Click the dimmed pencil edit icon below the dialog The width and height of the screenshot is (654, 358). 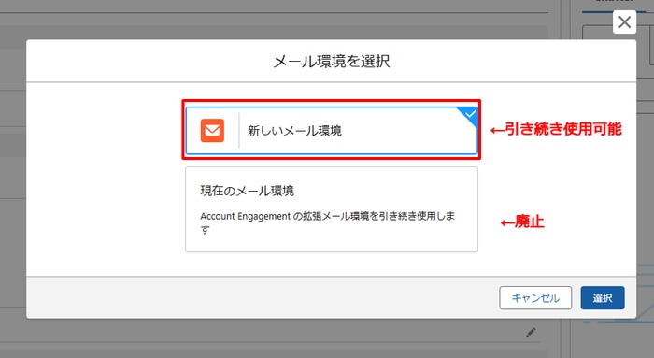click(x=531, y=332)
